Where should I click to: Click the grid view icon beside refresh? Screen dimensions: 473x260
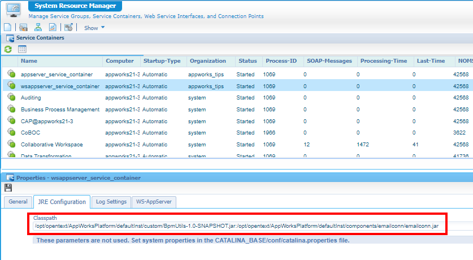coord(22,49)
